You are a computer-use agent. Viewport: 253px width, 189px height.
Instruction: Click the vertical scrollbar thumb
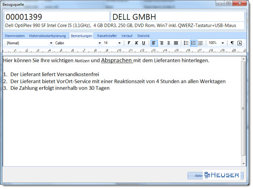243,108
